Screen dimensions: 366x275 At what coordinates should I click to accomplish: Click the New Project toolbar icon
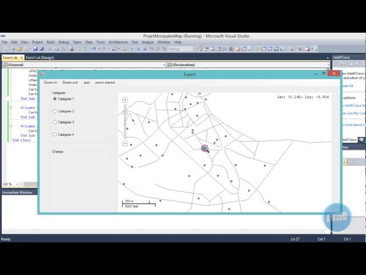7,49
